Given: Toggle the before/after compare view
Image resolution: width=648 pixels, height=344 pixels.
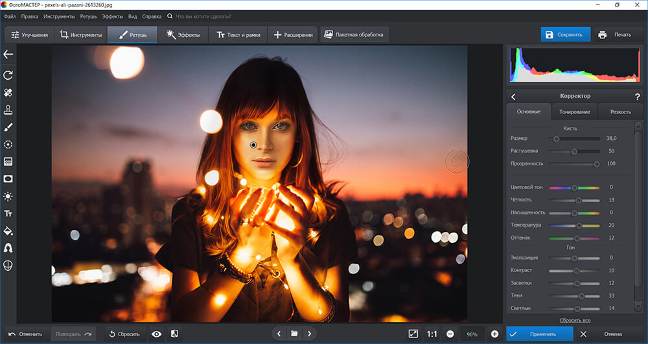Looking at the screenshot, I should 174,334.
